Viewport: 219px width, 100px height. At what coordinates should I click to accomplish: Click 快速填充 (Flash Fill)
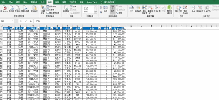click(138, 9)
